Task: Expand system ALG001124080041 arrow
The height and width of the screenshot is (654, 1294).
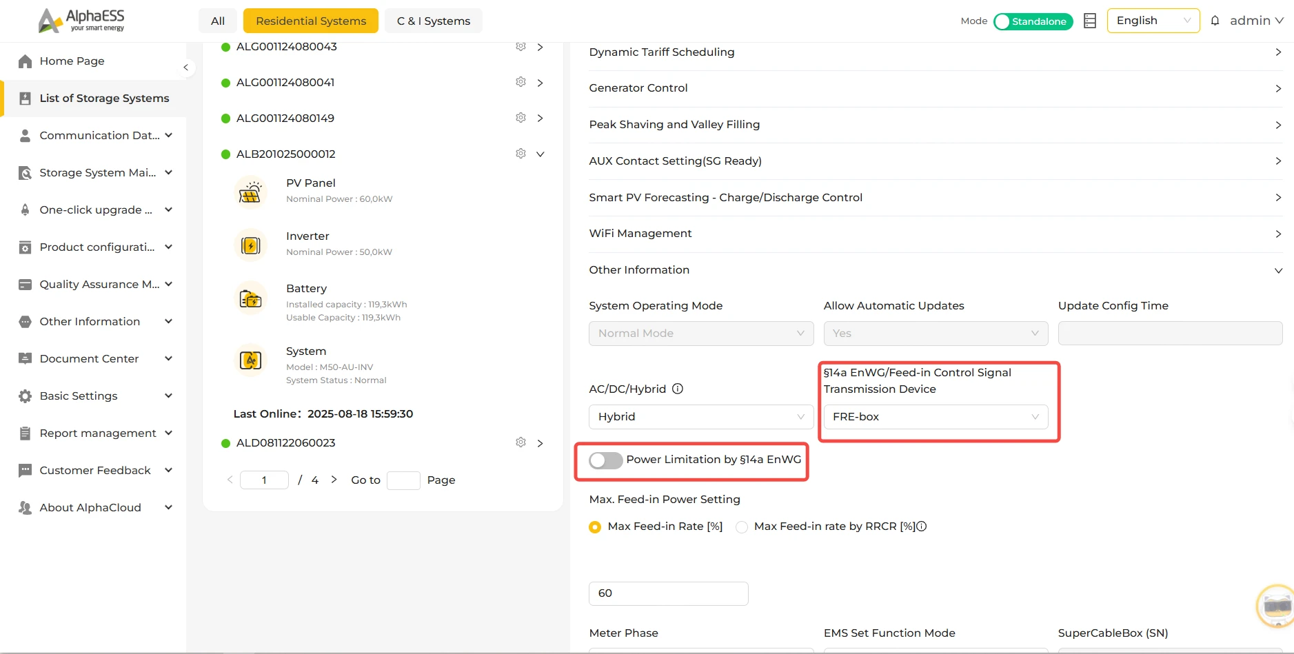Action: coord(540,83)
